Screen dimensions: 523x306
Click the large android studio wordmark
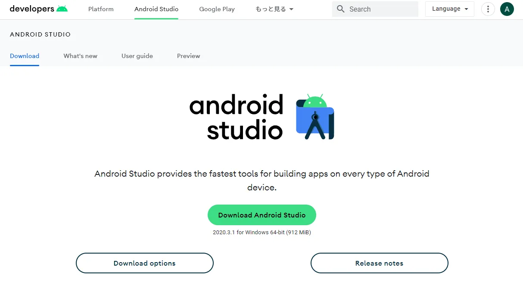click(236, 117)
